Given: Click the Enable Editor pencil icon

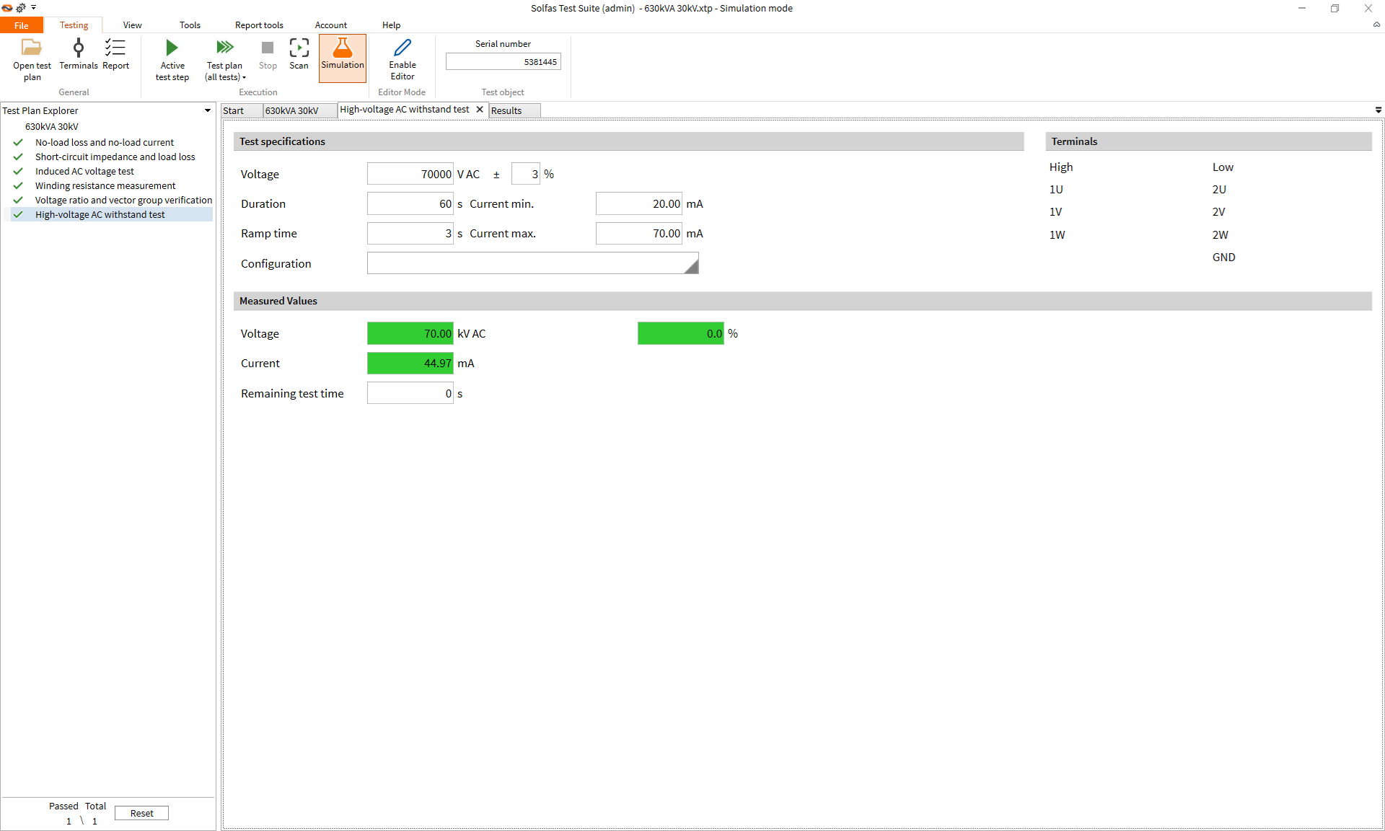Looking at the screenshot, I should (402, 48).
